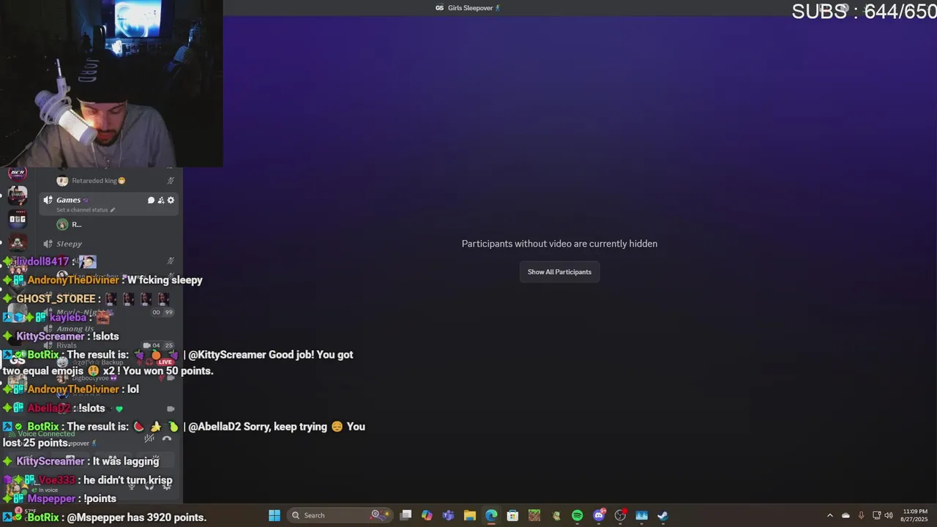
Task: Open the Minecraft taskbar icon
Action: pos(534,515)
